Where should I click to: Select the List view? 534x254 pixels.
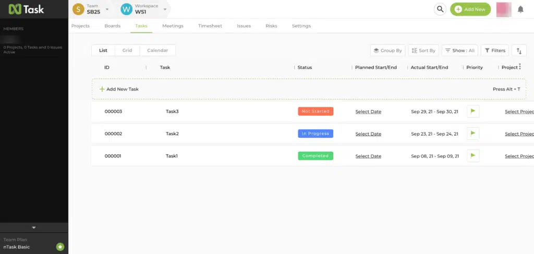coord(103,51)
